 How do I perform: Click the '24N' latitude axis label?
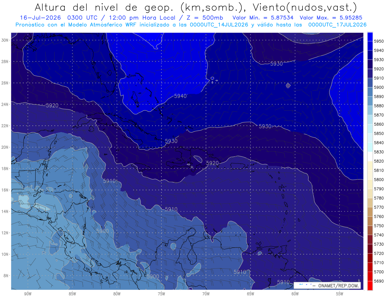5,104
